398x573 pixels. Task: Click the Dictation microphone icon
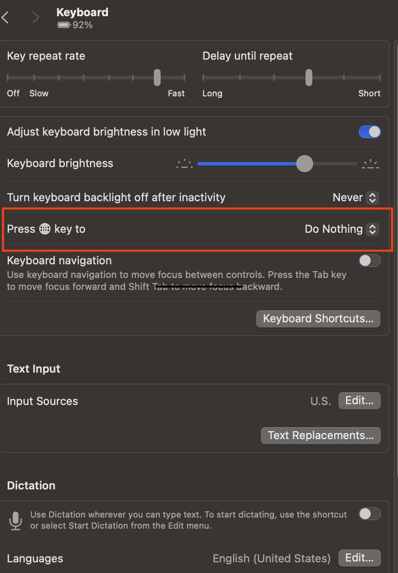pos(16,521)
